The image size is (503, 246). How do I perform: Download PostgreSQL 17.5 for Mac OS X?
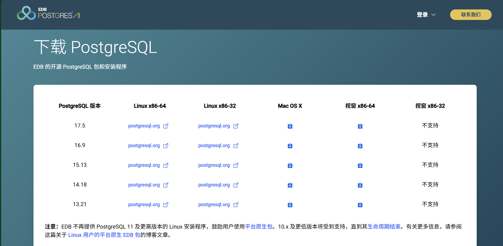[x=290, y=126]
